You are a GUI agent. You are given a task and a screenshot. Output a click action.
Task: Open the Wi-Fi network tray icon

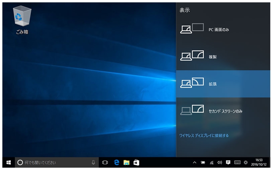coord(211,163)
